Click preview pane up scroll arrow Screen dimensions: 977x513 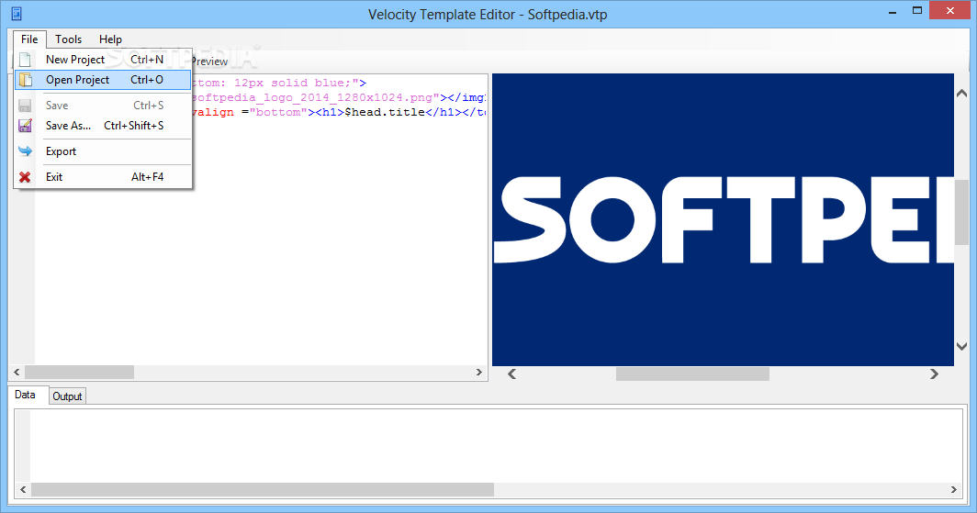click(962, 94)
